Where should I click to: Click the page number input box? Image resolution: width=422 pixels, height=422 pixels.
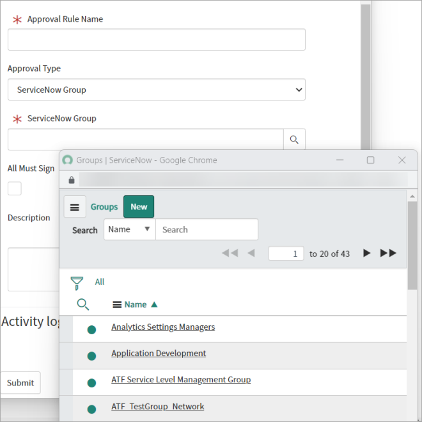click(286, 254)
